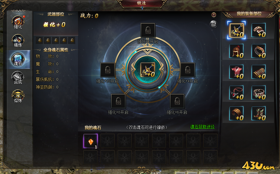The height and width of the screenshot is (174, 280).
Task: Click the exclamation info icon
Action: click(x=214, y=15)
